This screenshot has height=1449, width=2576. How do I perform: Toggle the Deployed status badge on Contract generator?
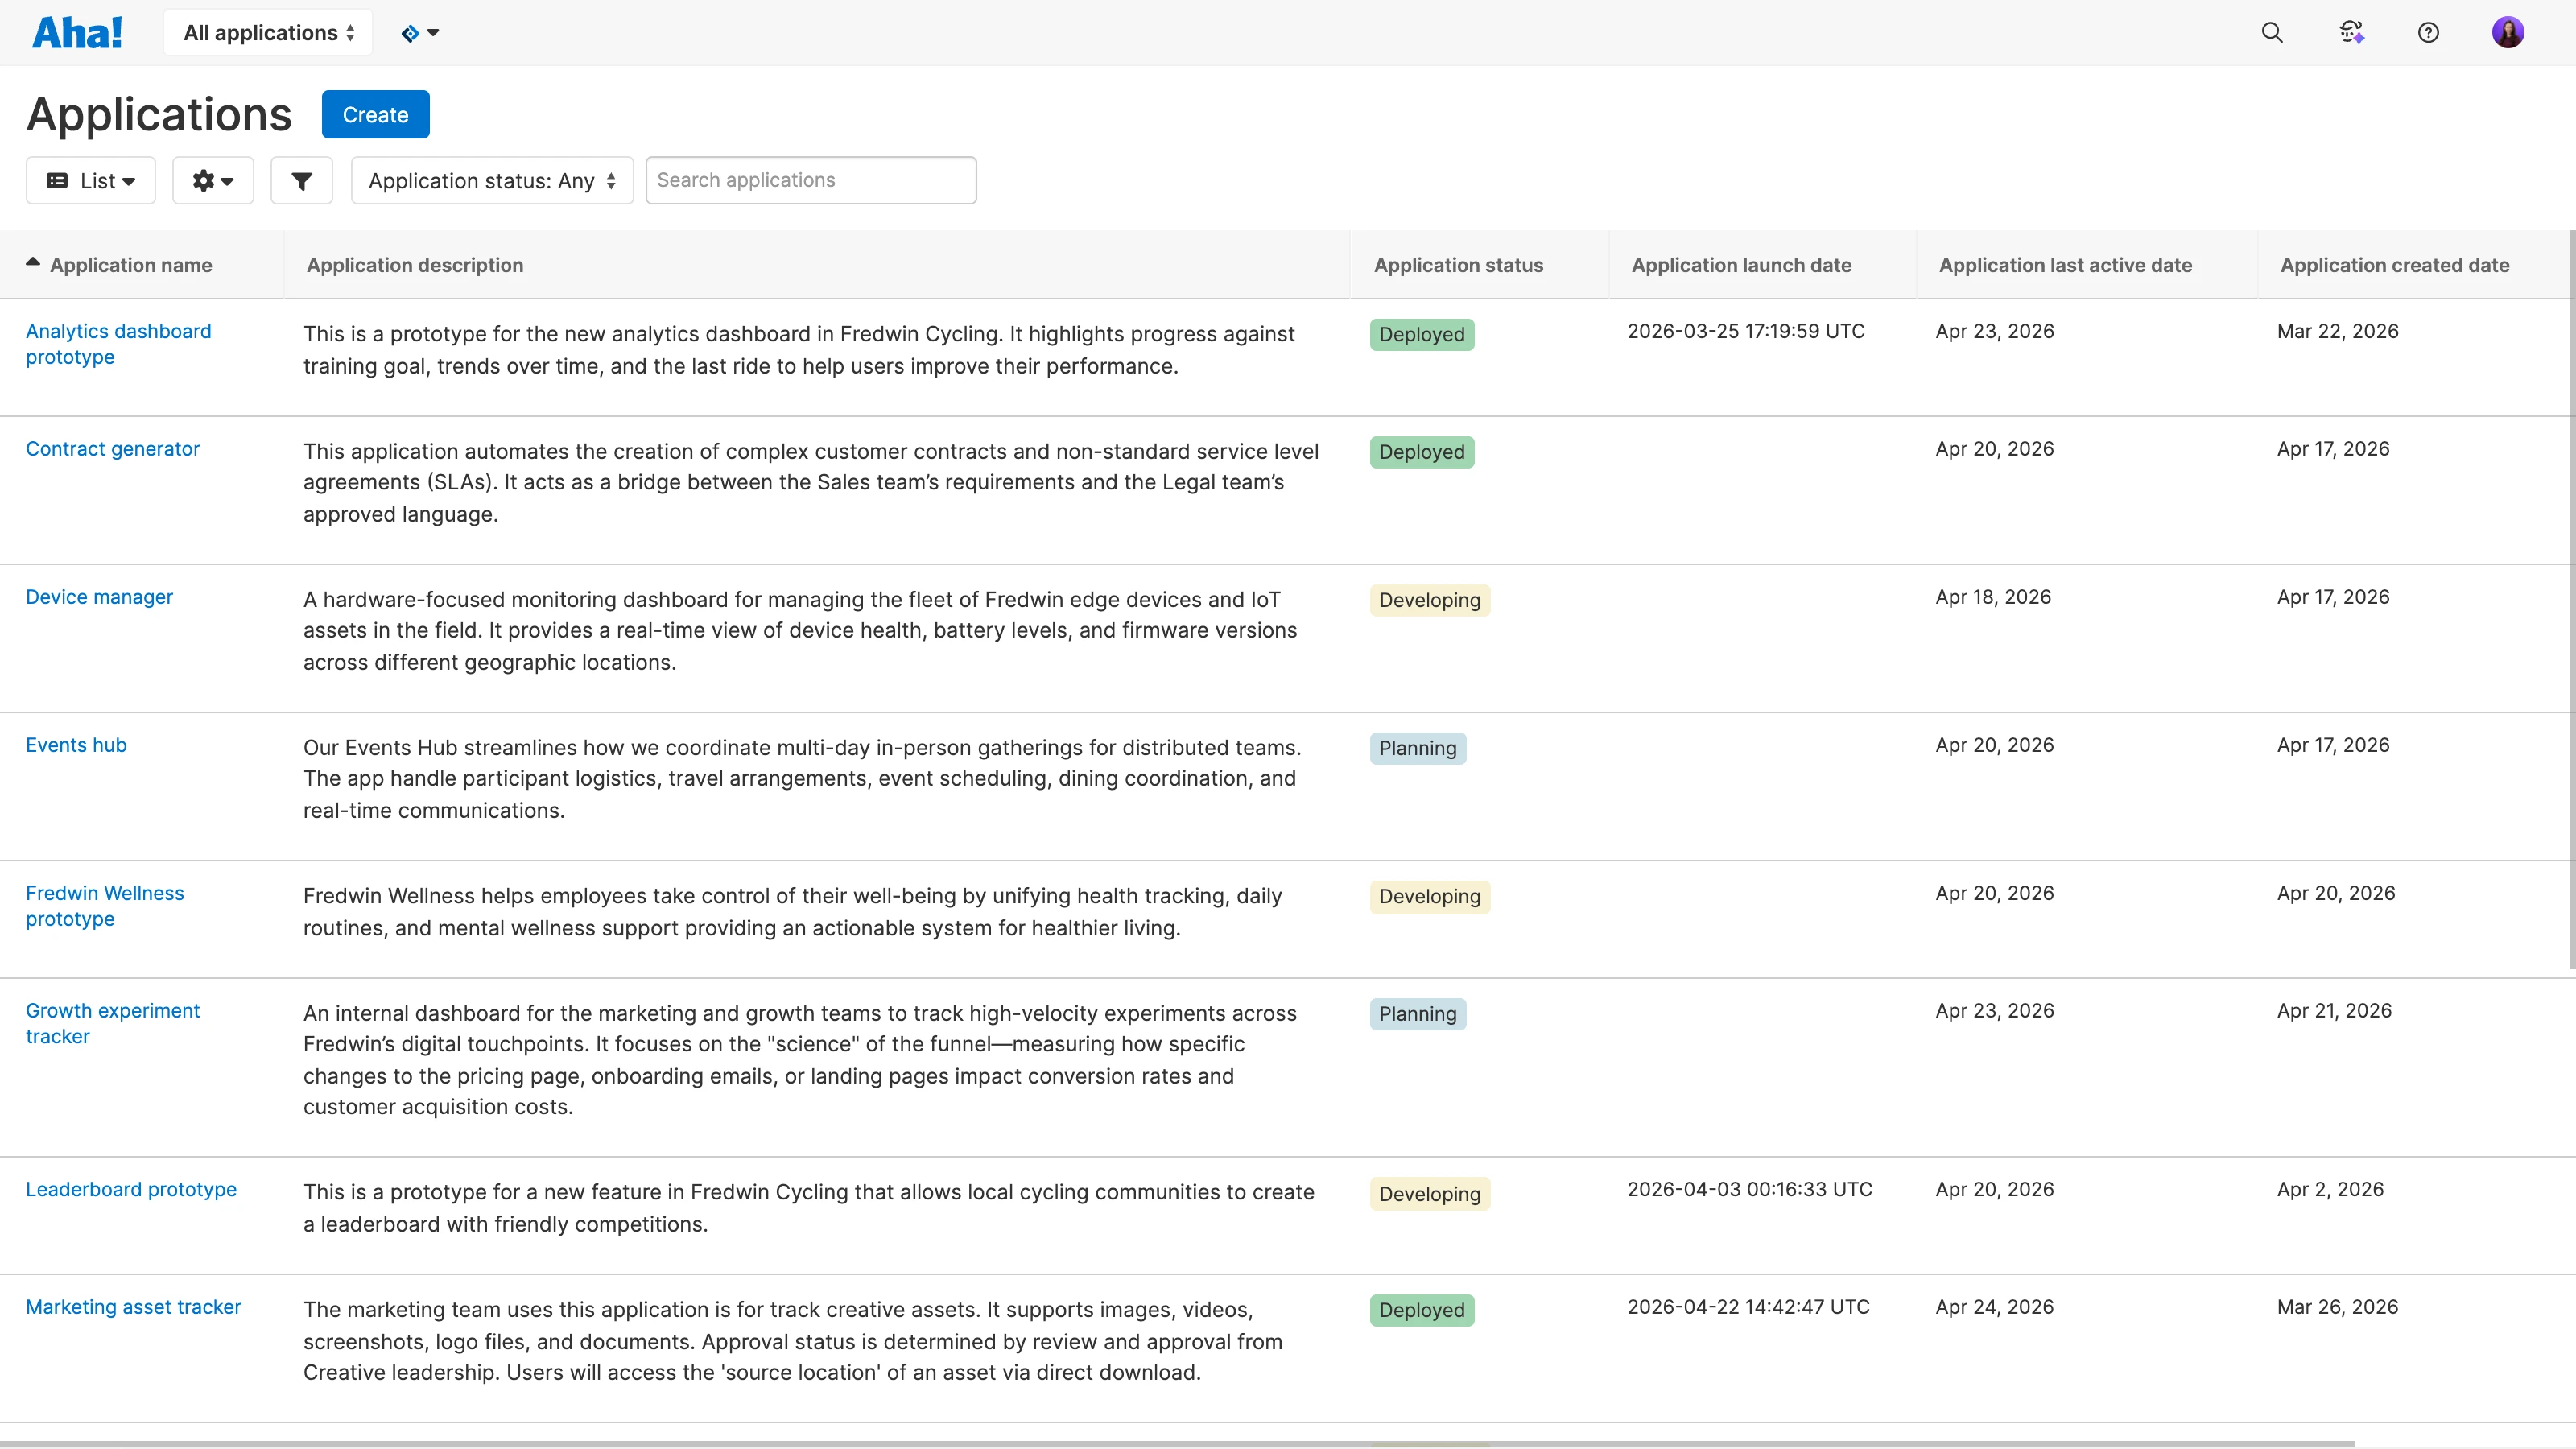click(x=1420, y=451)
